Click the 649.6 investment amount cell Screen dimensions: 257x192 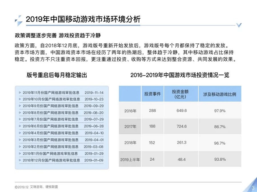[x=182, y=111]
